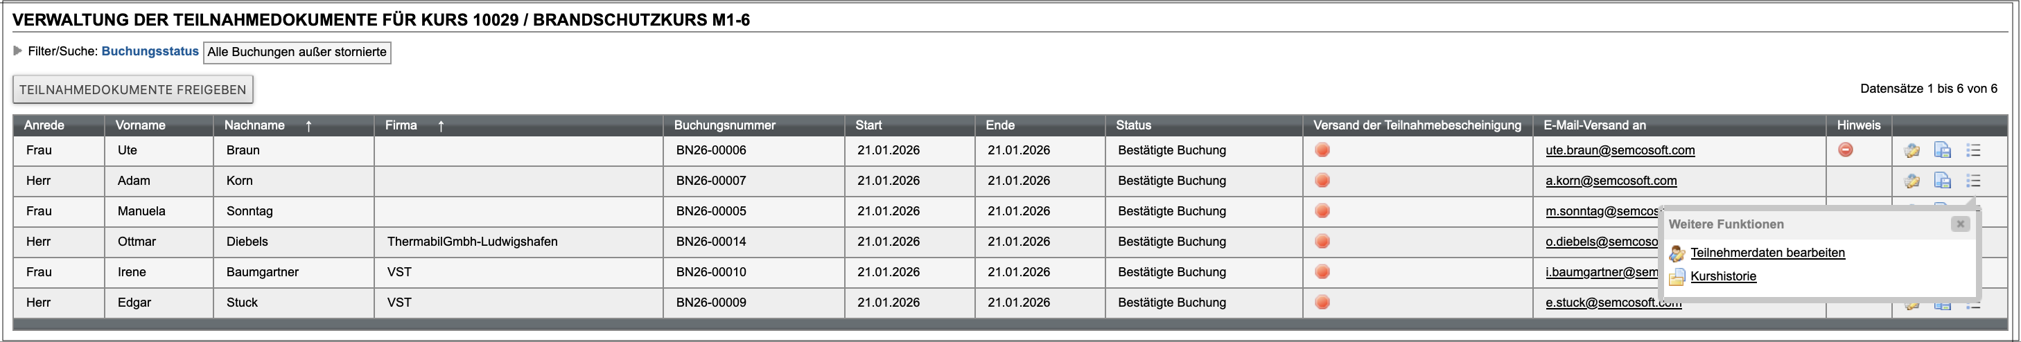Open Kurshistorie from Weitere Funktionen popup
Screen dimensions: 2021x342
1723,276
